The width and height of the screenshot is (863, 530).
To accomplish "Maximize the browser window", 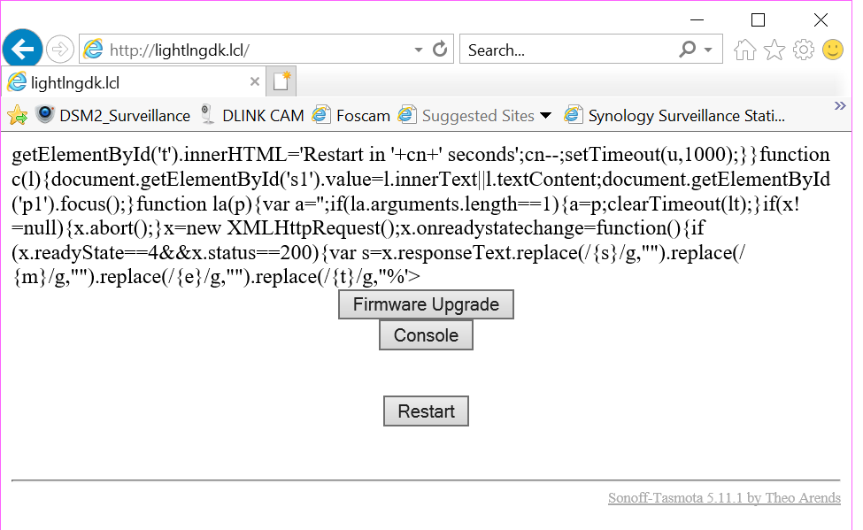I will (x=758, y=19).
